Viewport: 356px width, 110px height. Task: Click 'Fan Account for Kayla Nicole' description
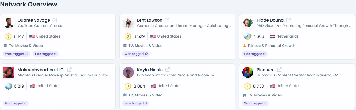(175, 75)
